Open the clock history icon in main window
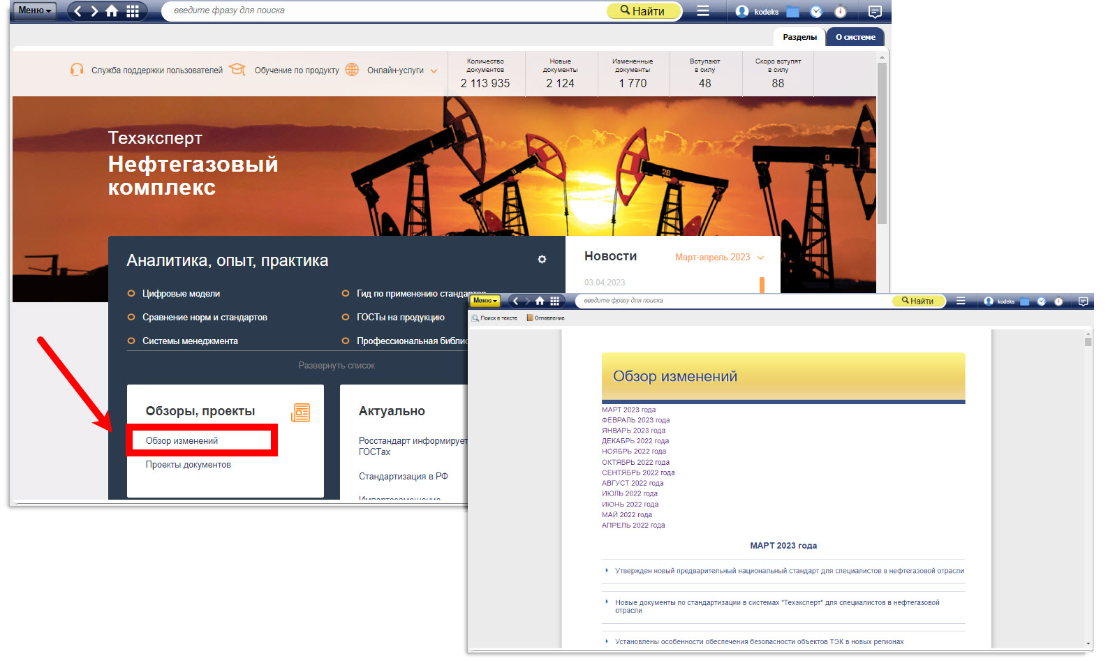The height and width of the screenshot is (663, 1108). click(x=816, y=11)
